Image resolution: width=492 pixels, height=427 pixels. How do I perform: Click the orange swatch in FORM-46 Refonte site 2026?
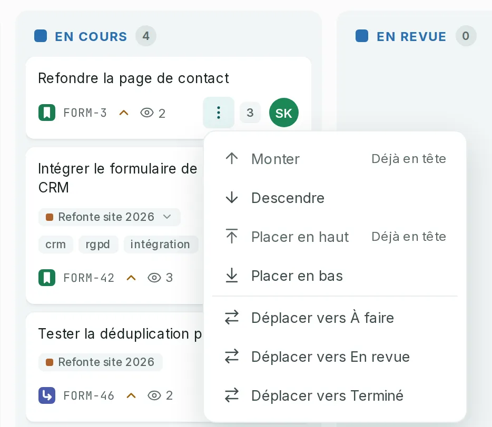50,362
